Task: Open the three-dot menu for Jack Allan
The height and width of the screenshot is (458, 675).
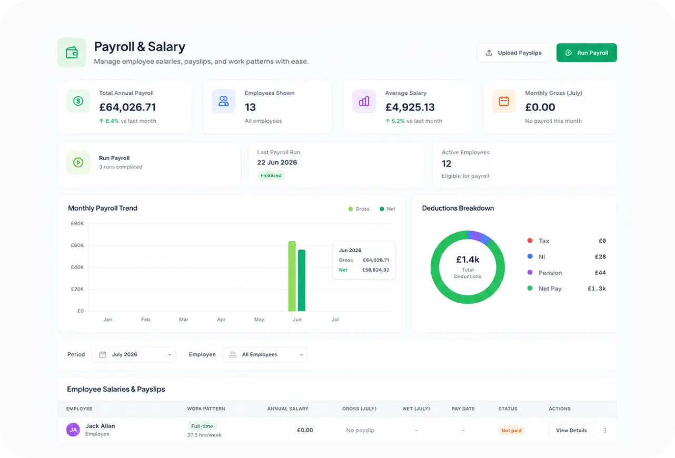Action: pos(605,430)
